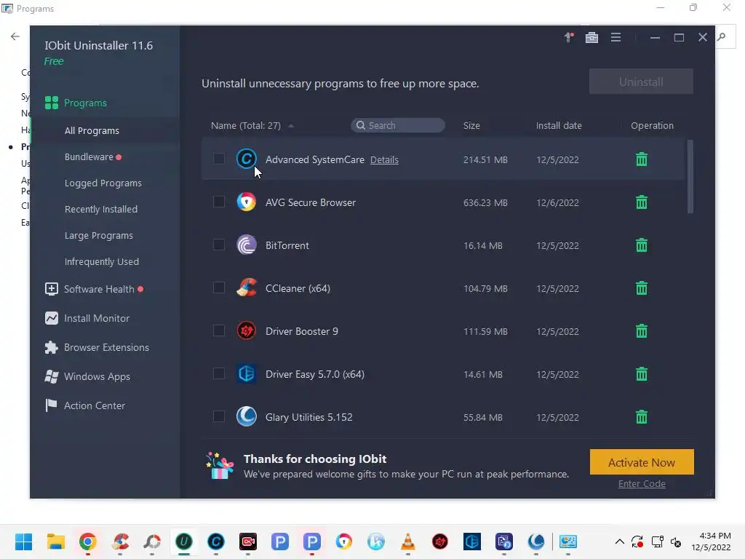Viewport: 745px width, 559px height.
Task: Click the IObit Uninstaller taskbar icon
Action: pyautogui.click(x=184, y=542)
